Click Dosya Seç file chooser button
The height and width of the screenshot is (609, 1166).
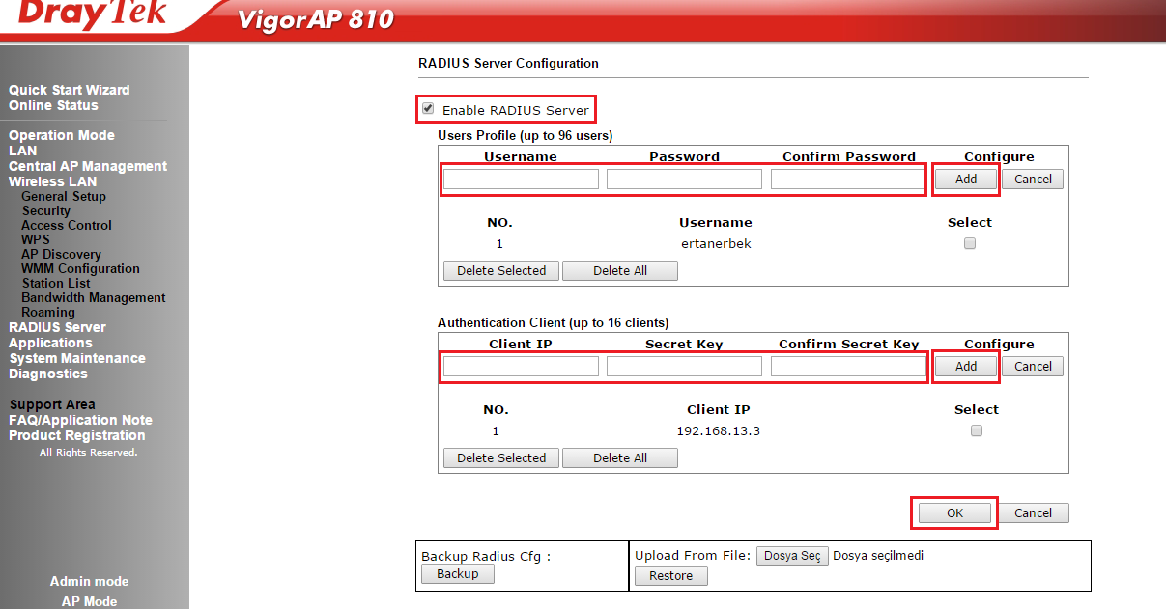(791, 556)
